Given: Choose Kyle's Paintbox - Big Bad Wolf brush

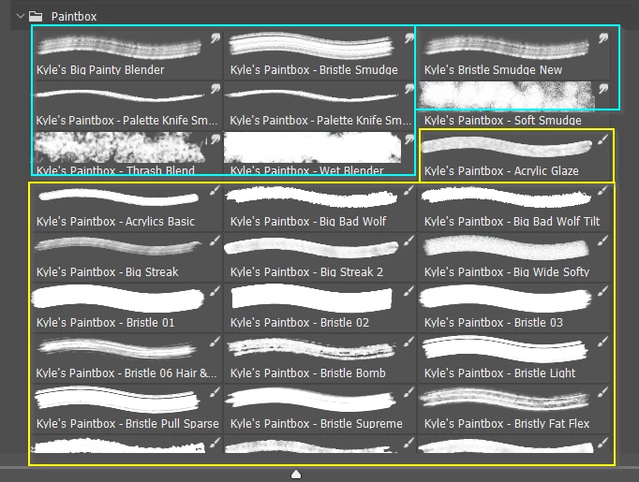Looking at the screenshot, I should coord(319,207).
